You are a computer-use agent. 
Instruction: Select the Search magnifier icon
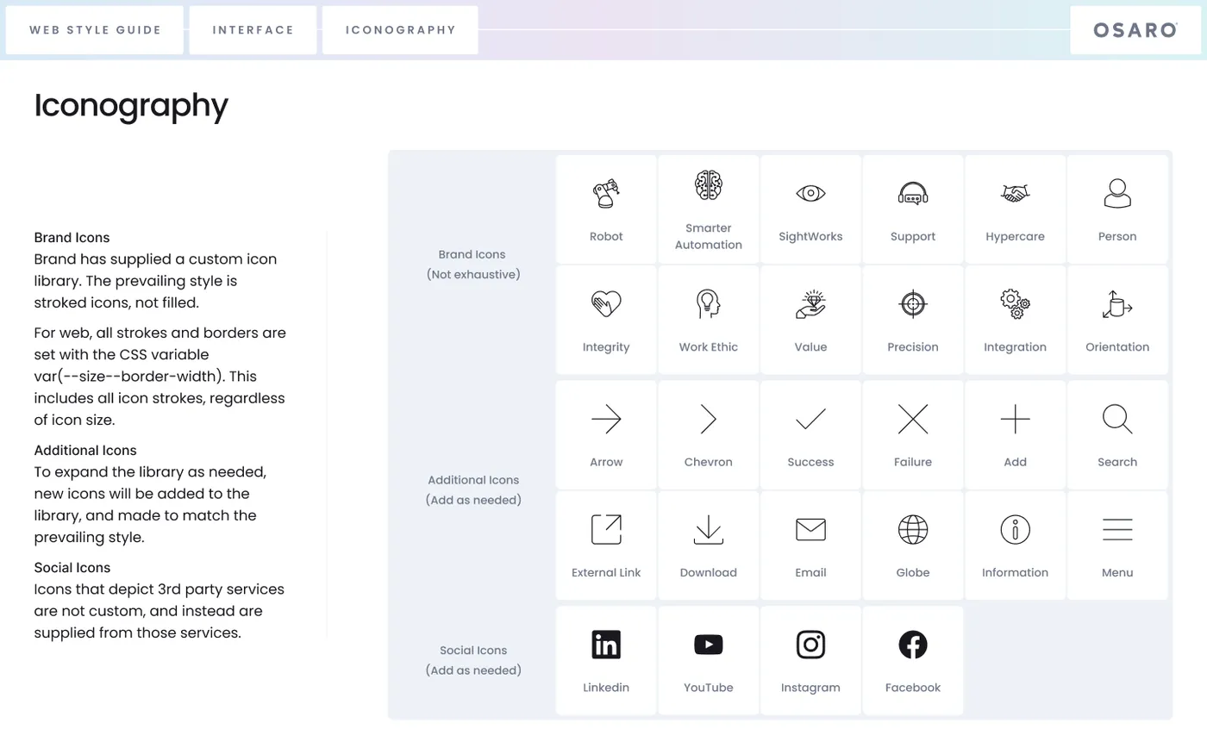(1117, 420)
